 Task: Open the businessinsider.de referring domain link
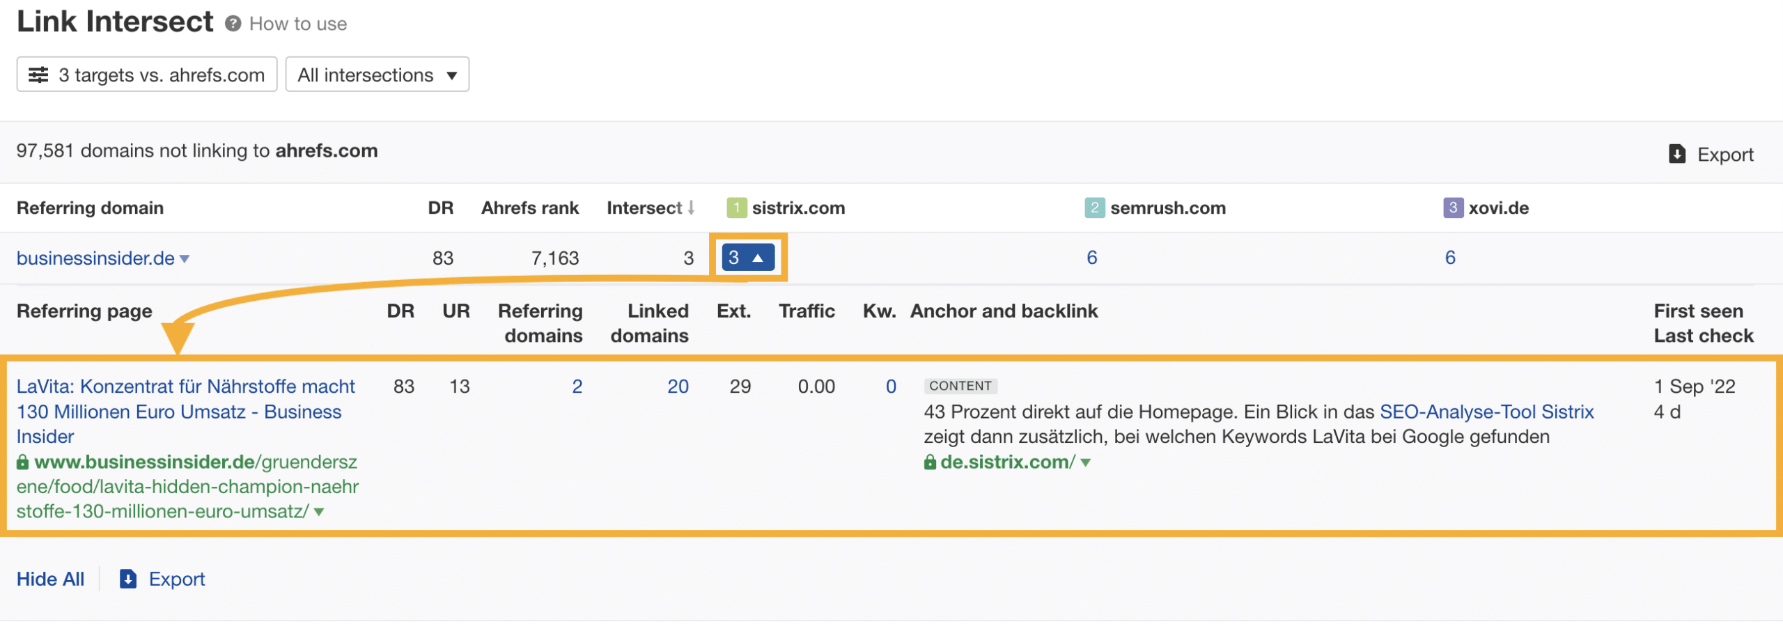click(x=95, y=258)
